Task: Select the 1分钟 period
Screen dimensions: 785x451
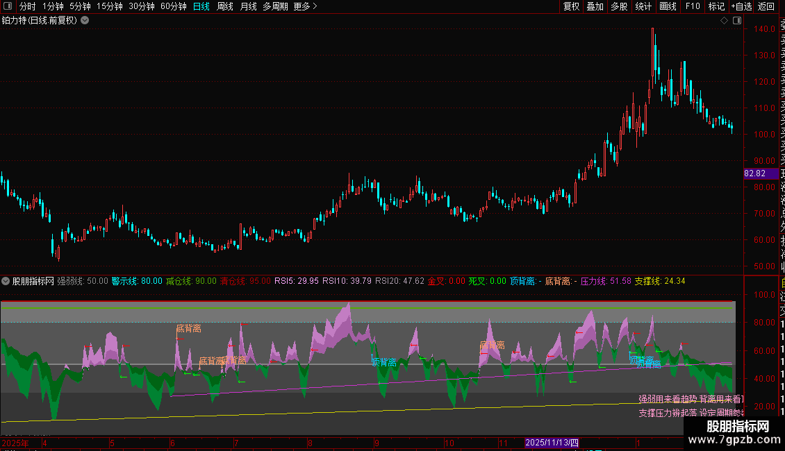Action: pyautogui.click(x=53, y=6)
